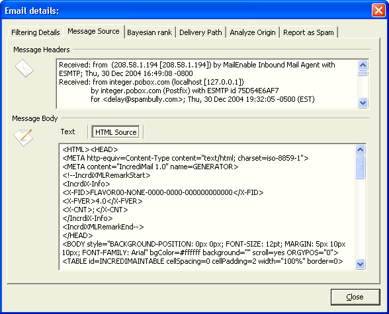The height and width of the screenshot is (314, 389).
Task: Click the down arrow of HTML body scrollbar
Action: coord(360,264)
